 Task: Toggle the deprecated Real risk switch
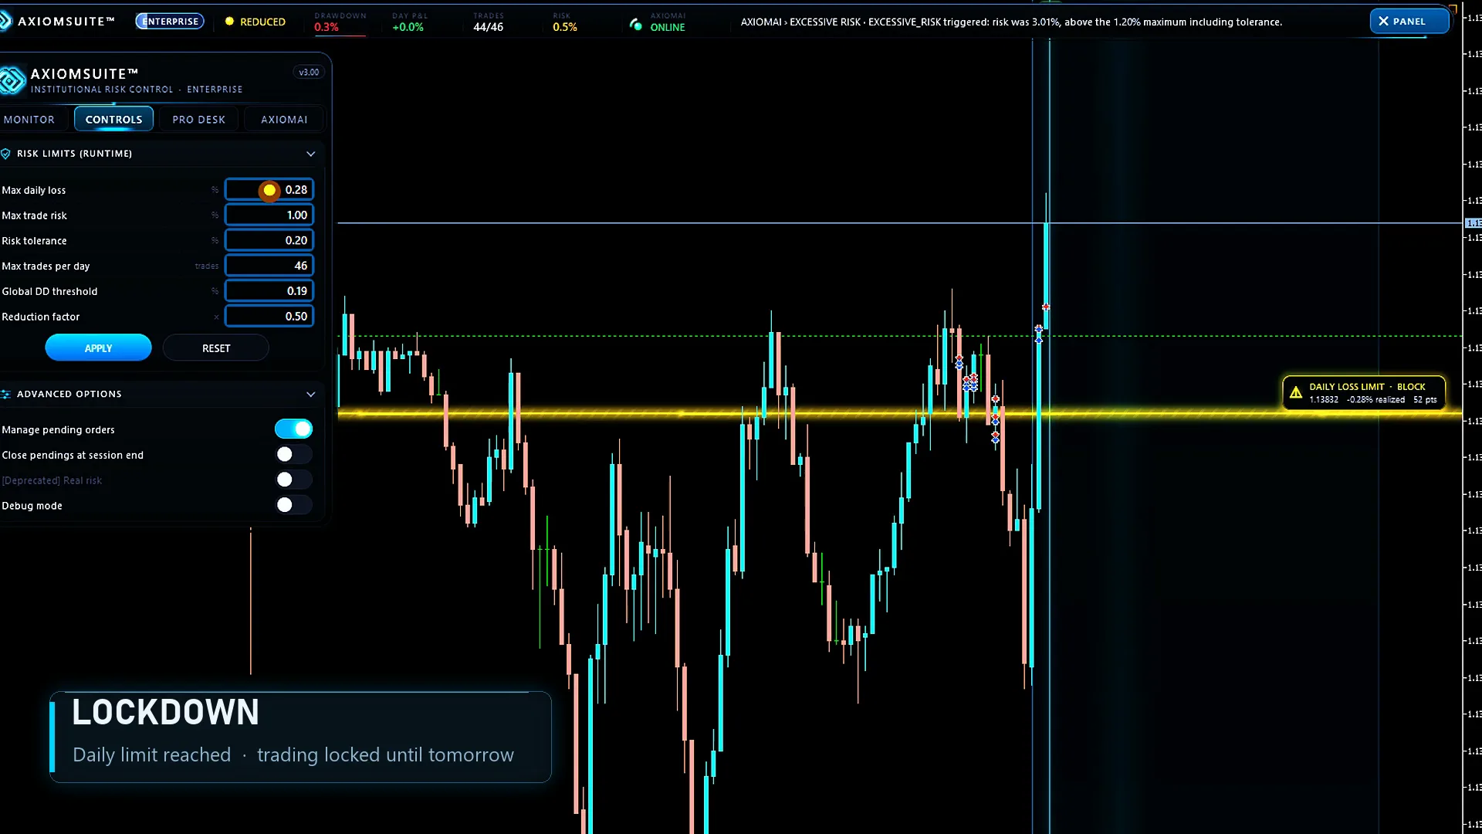click(293, 480)
